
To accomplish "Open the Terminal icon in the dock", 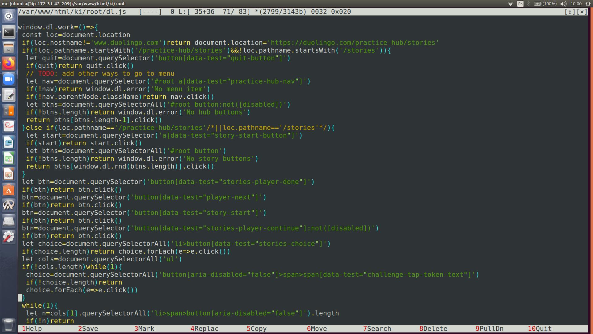I will (x=9, y=32).
